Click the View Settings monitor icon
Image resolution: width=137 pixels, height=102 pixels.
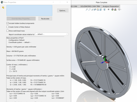tap(119, 10)
